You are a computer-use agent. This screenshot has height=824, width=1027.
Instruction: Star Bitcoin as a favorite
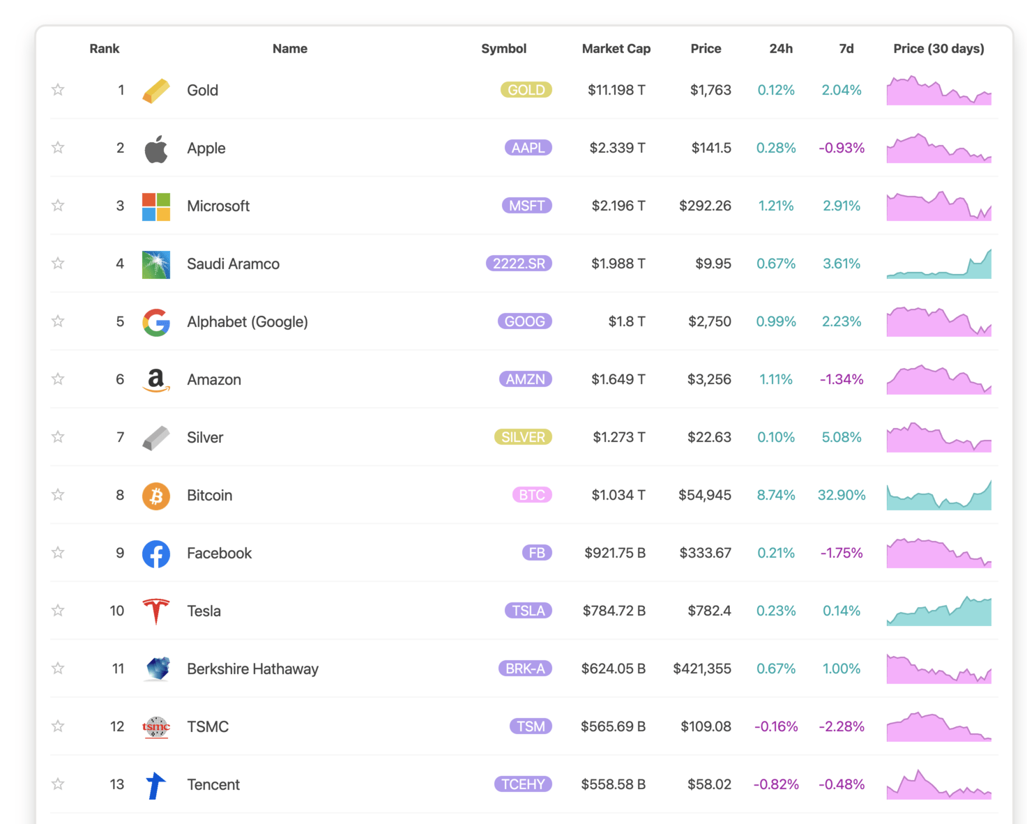(58, 495)
